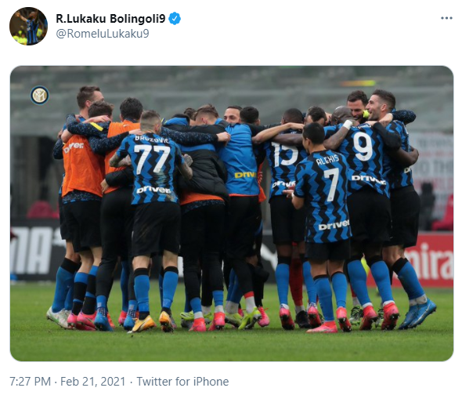The width and height of the screenshot is (462, 395).
Task: Click the number 77 Brozovic jersey
Action: (x=152, y=169)
